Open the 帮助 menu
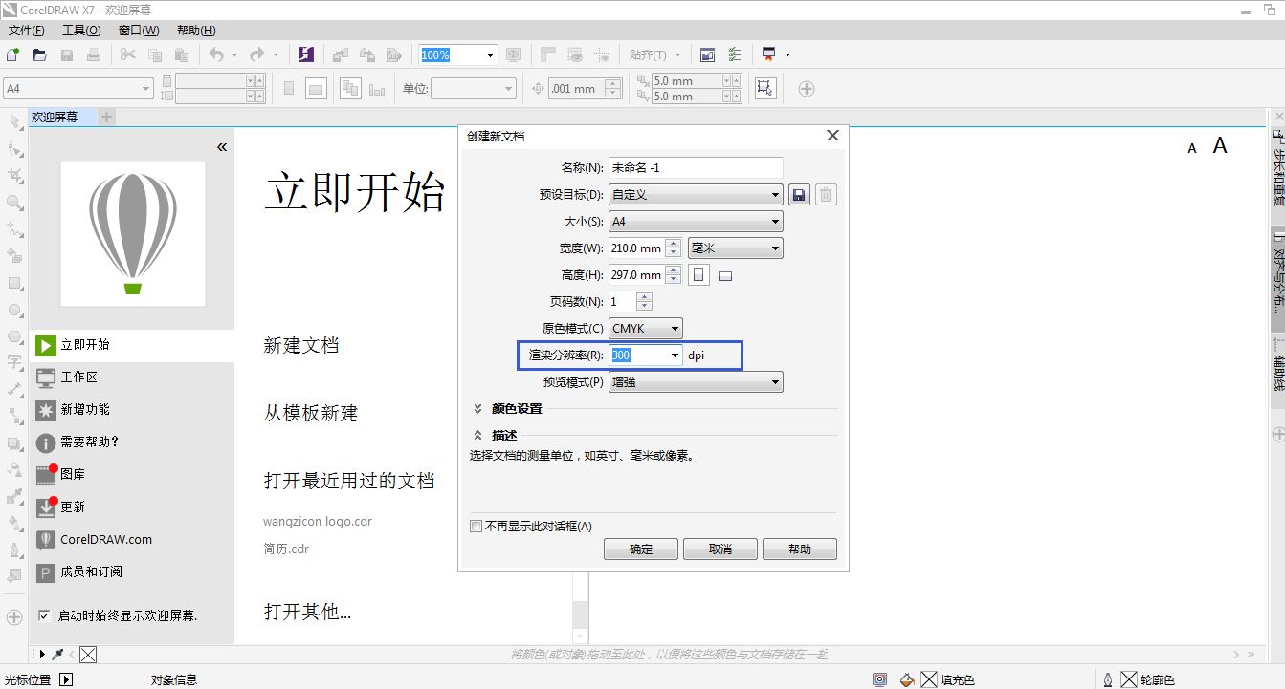Image resolution: width=1285 pixels, height=689 pixels. [196, 31]
